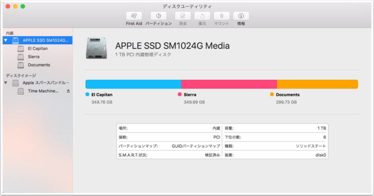
Task: Click the ソリッドステート type value
Action: tap(311, 146)
